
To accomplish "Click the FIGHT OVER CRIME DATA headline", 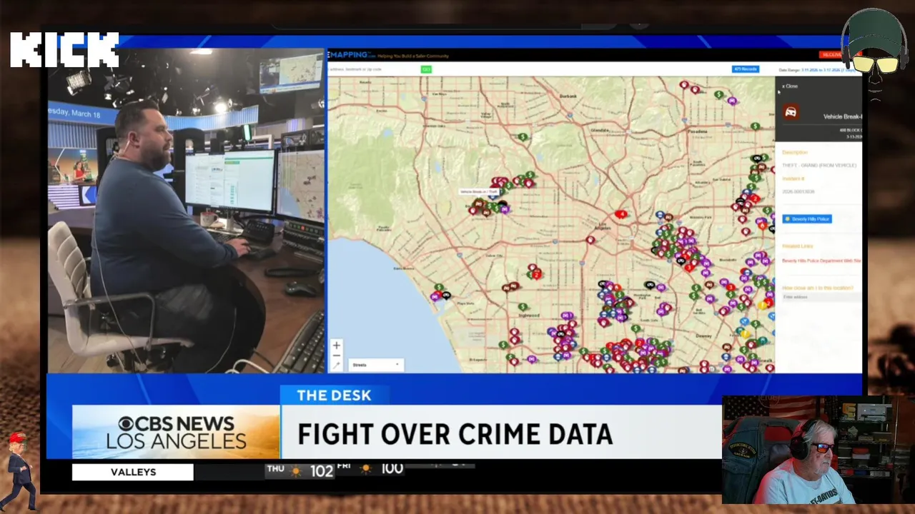I will [455, 434].
